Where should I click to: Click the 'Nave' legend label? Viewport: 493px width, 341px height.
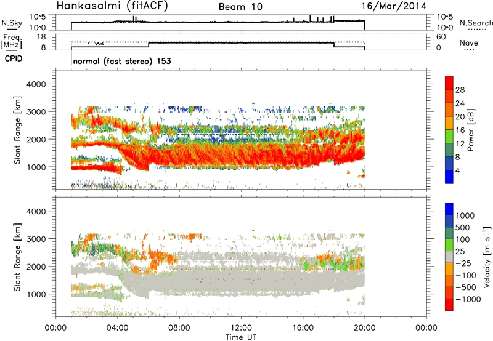[x=469, y=42]
